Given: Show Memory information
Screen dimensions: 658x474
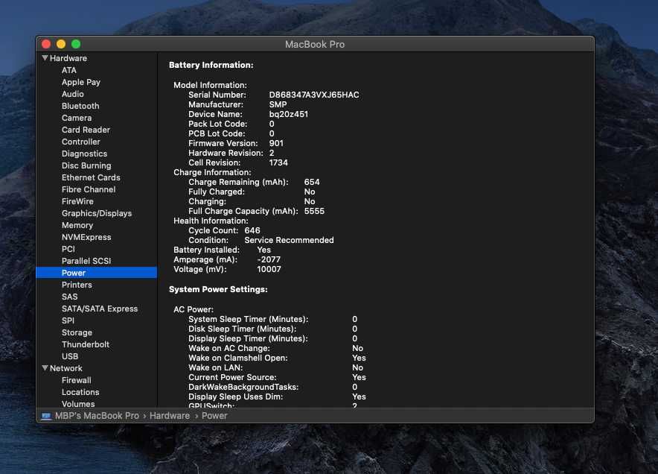Looking at the screenshot, I should coord(77,225).
